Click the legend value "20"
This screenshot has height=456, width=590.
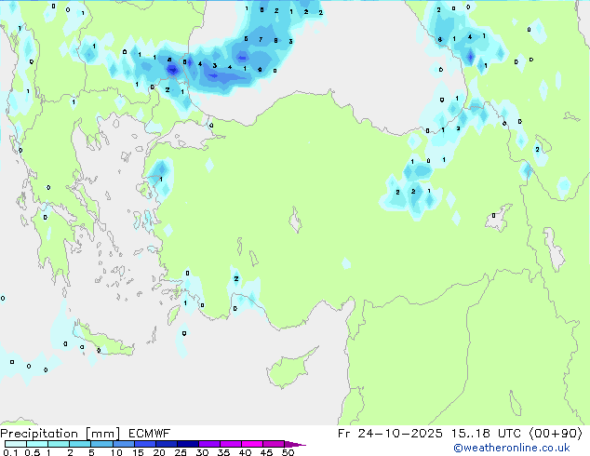(159, 452)
